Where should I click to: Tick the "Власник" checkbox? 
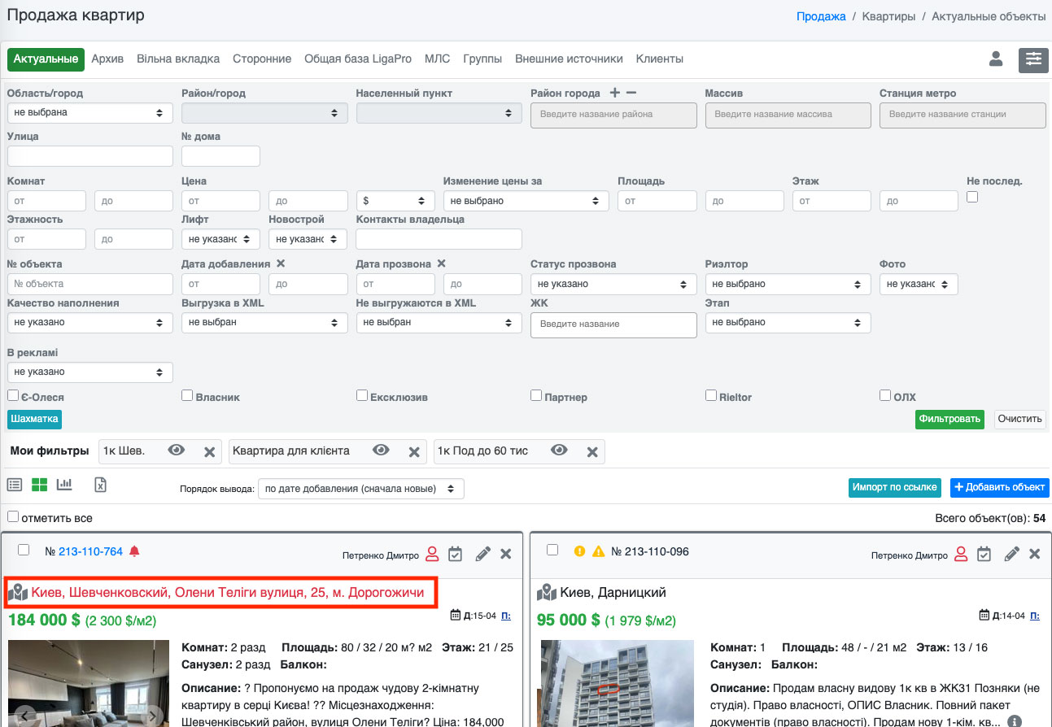187,395
